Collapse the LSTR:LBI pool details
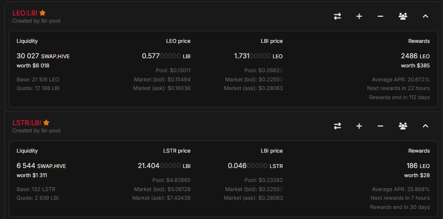The height and width of the screenshot is (219, 443). [x=425, y=126]
